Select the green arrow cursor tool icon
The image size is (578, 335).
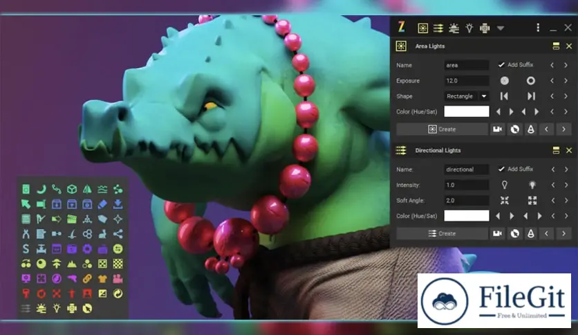point(26,203)
